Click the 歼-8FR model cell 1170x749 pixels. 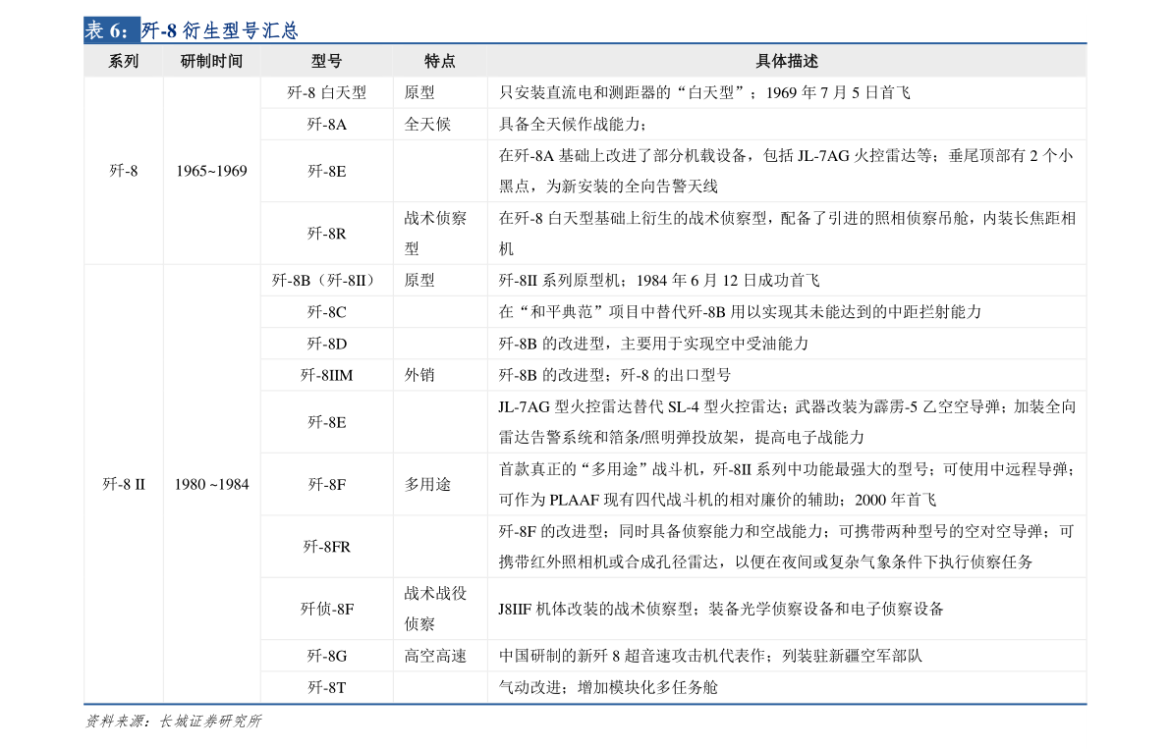click(x=326, y=546)
